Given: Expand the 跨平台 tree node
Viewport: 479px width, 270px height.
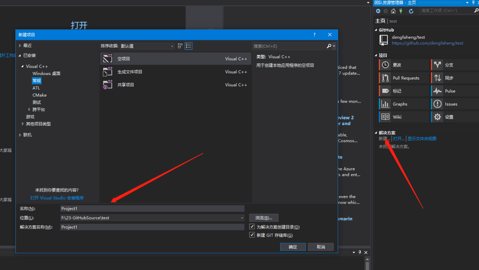Looking at the screenshot, I should coord(29,109).
